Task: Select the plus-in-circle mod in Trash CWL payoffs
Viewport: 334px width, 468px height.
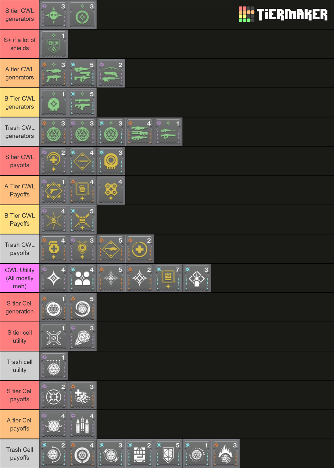Action: 140,249
